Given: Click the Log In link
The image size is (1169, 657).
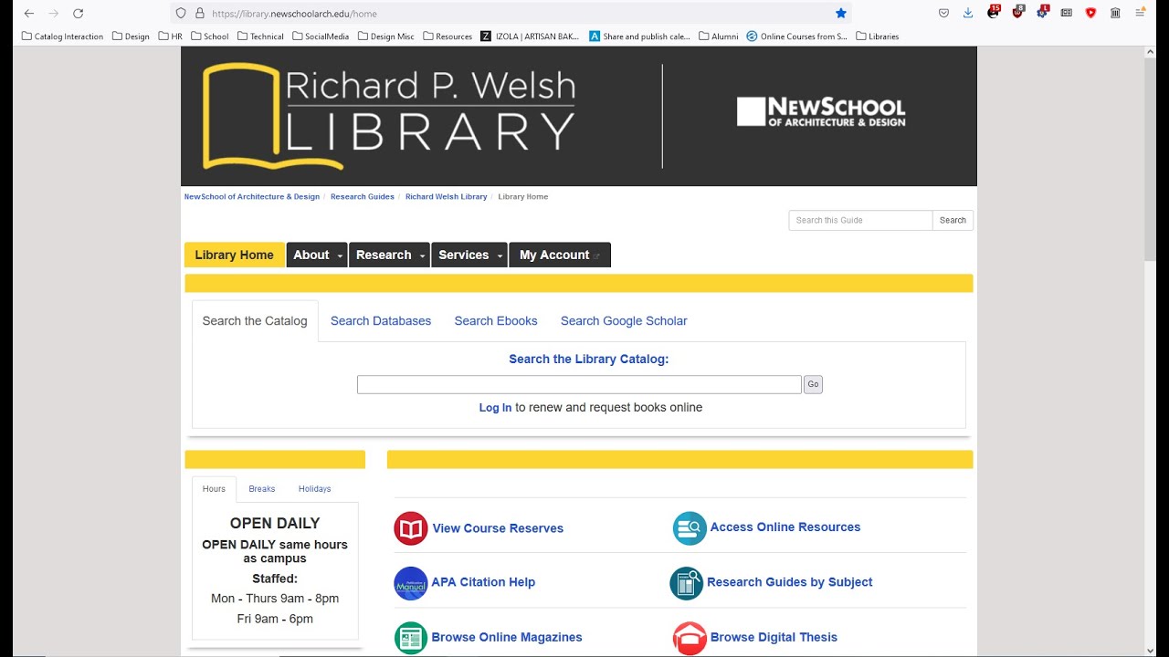Looking at the screenshot, I should click(x=495, y=408).
